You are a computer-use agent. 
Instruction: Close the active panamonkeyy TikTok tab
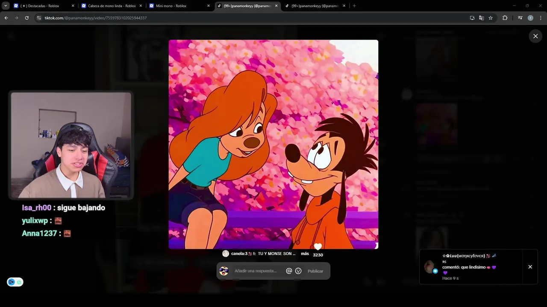coord(276,6)
